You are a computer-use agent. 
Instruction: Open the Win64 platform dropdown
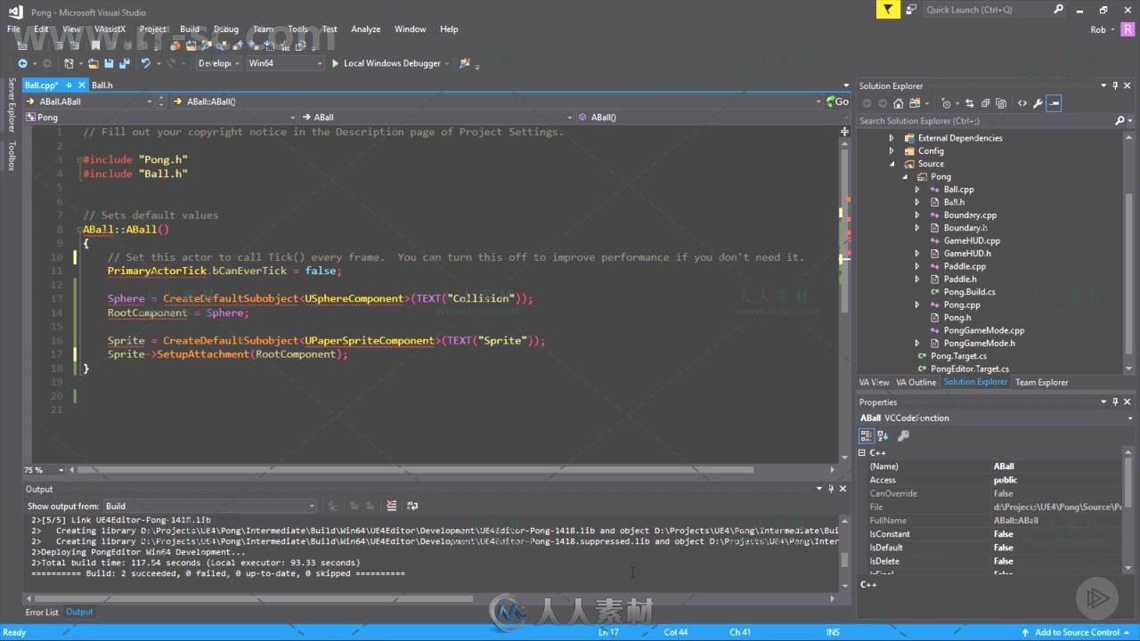[285, 63]
